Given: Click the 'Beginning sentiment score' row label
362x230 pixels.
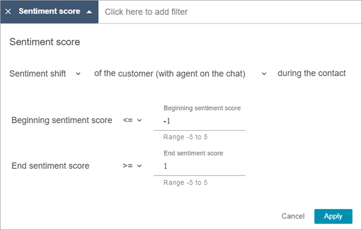Looking at the screenshot, I should click(x=61, y=120).
